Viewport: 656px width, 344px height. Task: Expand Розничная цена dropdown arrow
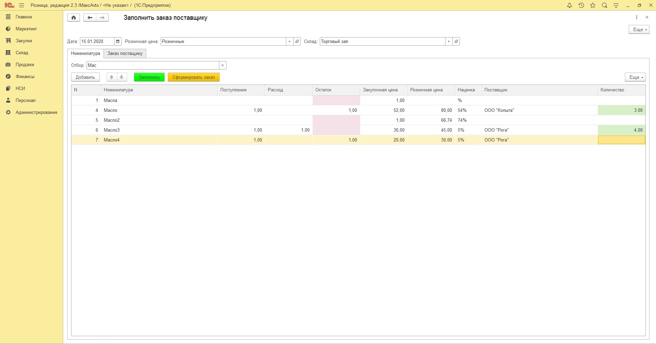pyautogui.click(x=289, y=42)
